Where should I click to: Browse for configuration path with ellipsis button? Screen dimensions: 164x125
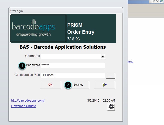tap(110, 76)
